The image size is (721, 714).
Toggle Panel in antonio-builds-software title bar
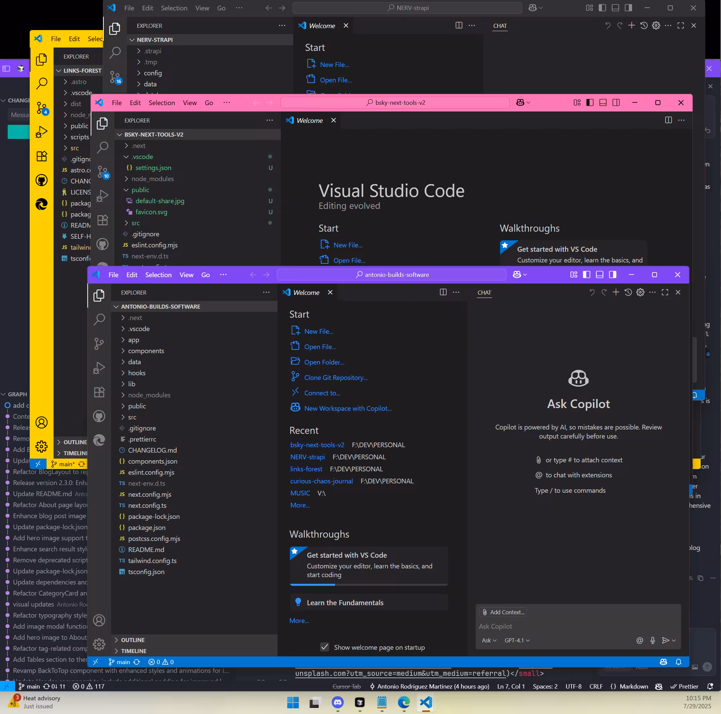[600, 275]
